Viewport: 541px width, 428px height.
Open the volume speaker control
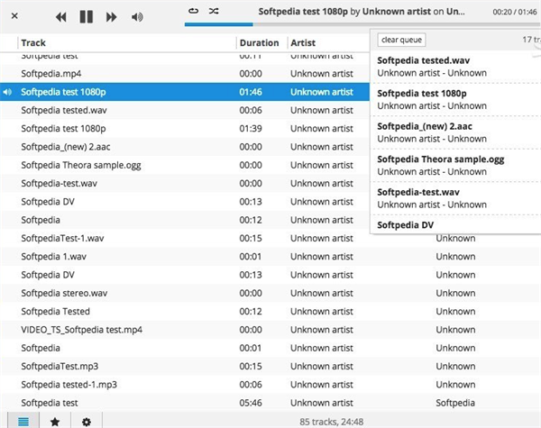pyautogui.click(x=137, y=17)
